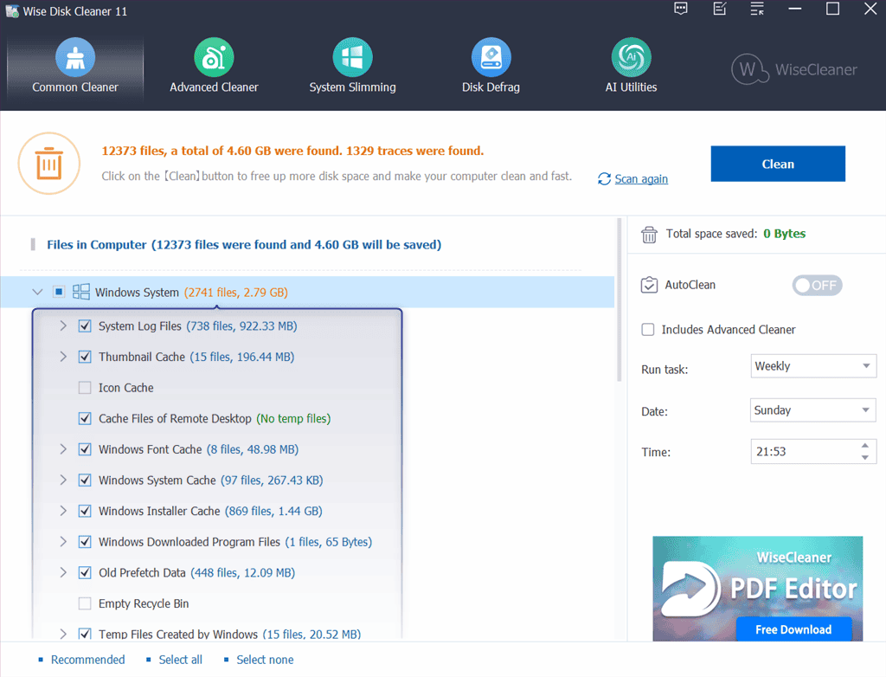
Task: Open the menu list icon in the title bar
Action: pos(757,10)
